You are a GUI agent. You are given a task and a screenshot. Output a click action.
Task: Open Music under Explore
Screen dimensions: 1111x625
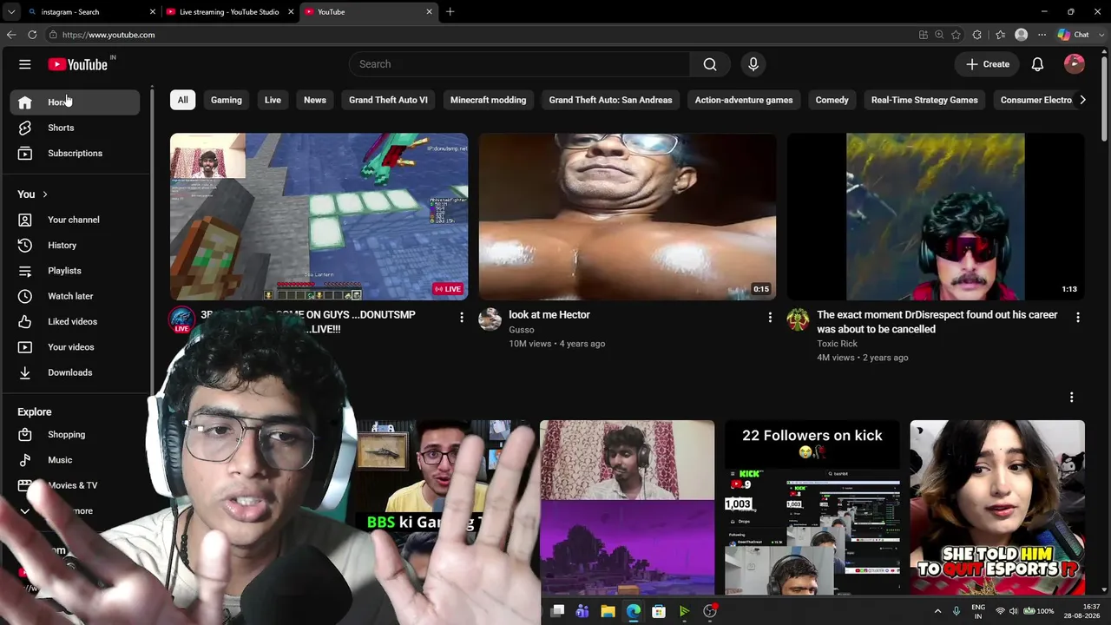pos(75,460)
